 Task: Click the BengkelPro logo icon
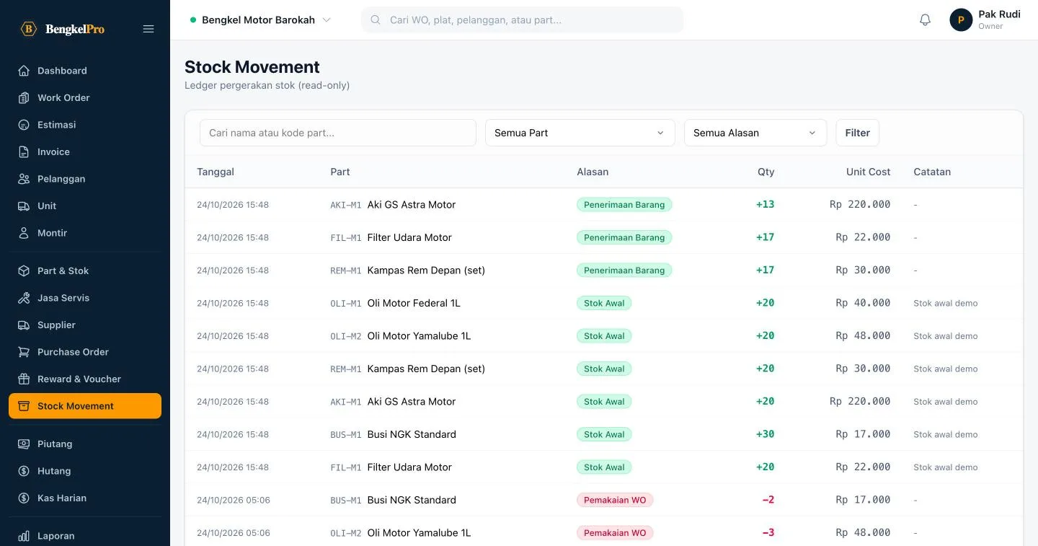tap(29, 29)
